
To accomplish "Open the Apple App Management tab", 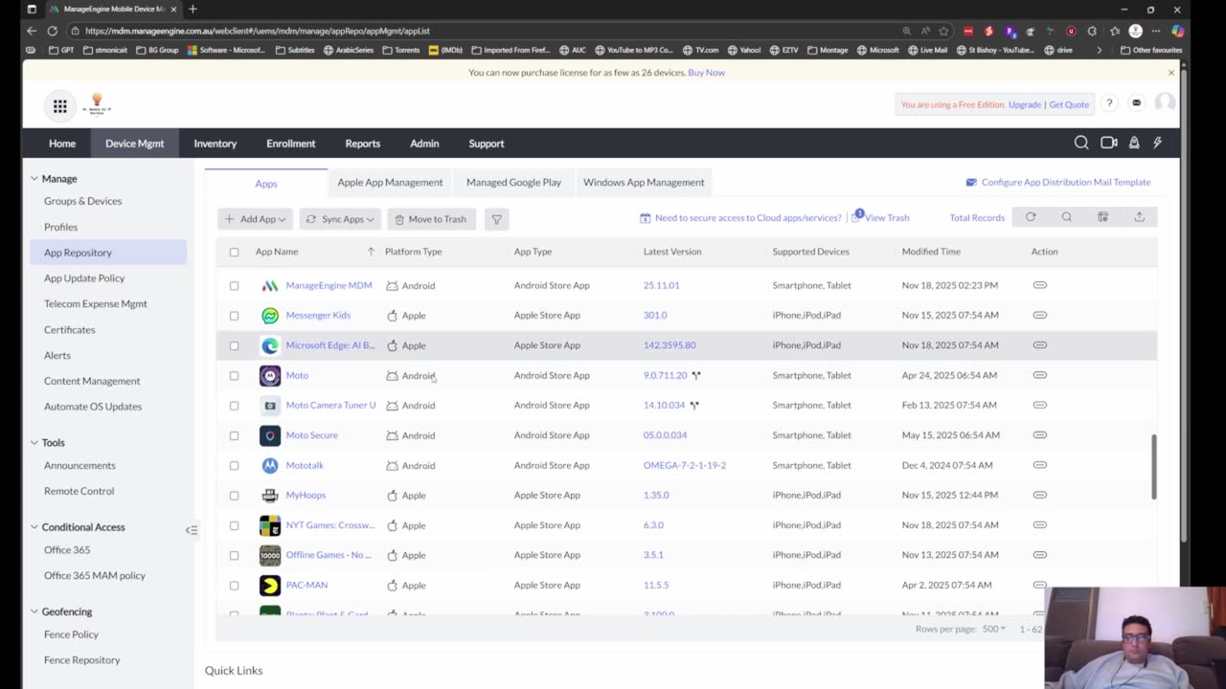I will pos(390,183).
